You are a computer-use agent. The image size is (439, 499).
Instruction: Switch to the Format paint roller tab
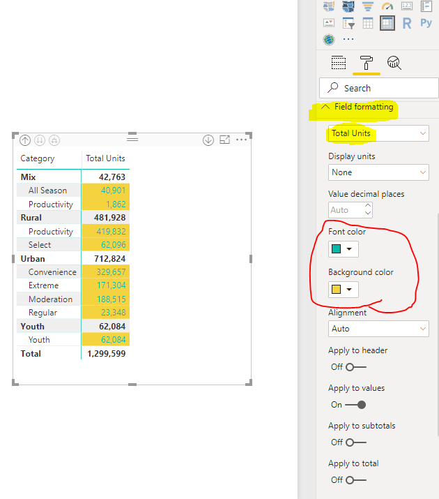(x=367, y=63)
